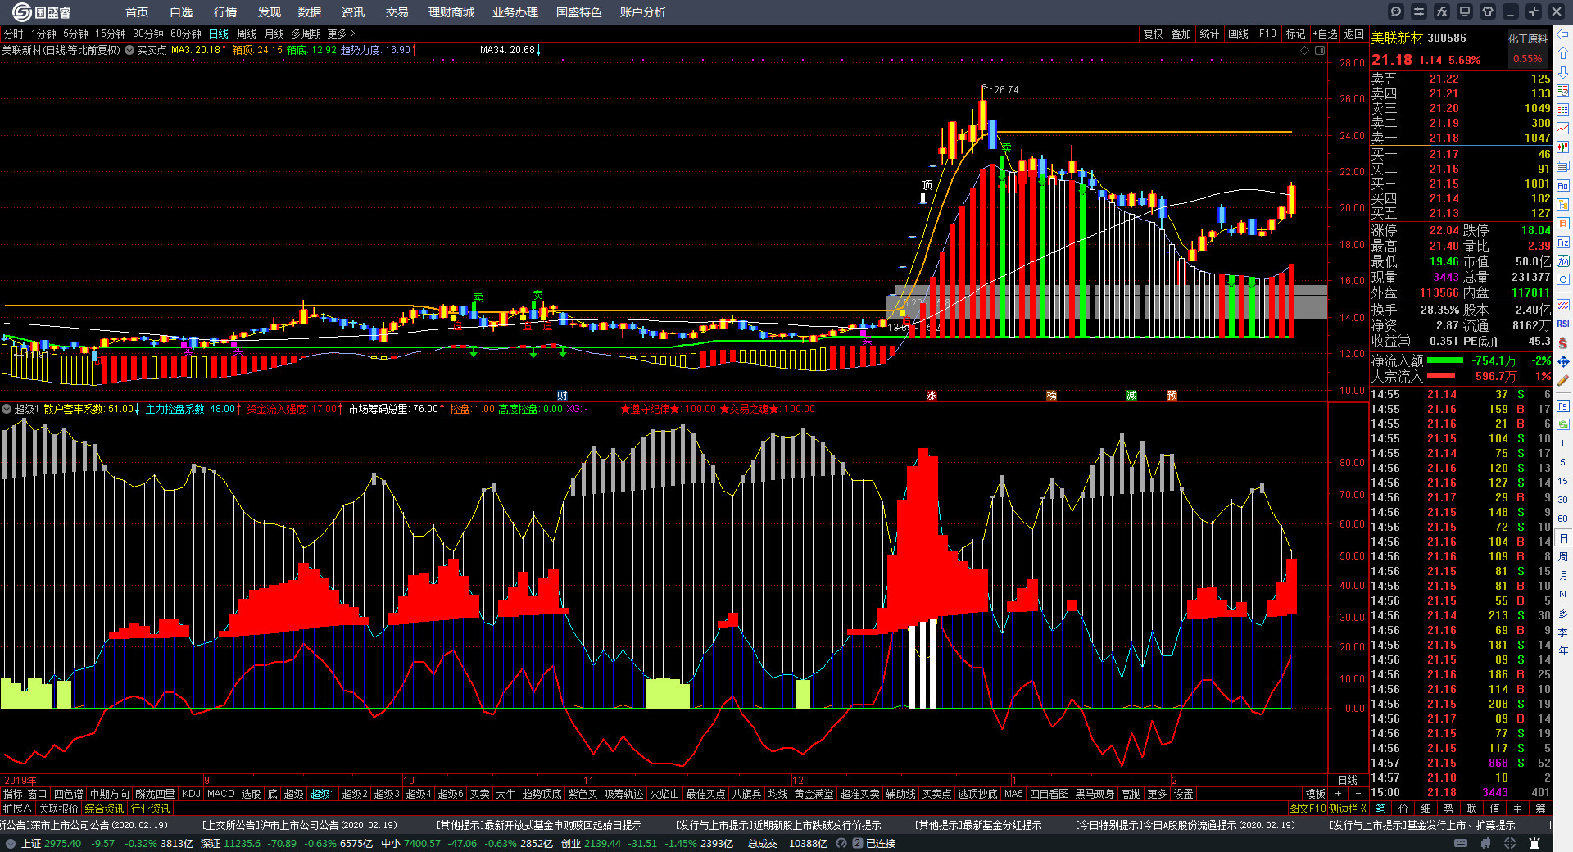Click the 统计 statistics button
This screenshot has height=852, width=1573.
coord(1209,34)
